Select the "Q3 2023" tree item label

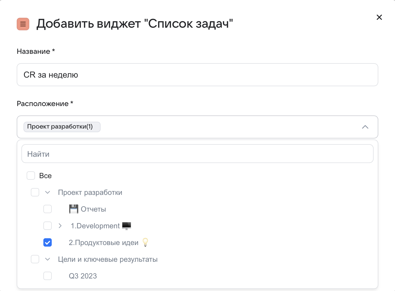click(83, 276)
